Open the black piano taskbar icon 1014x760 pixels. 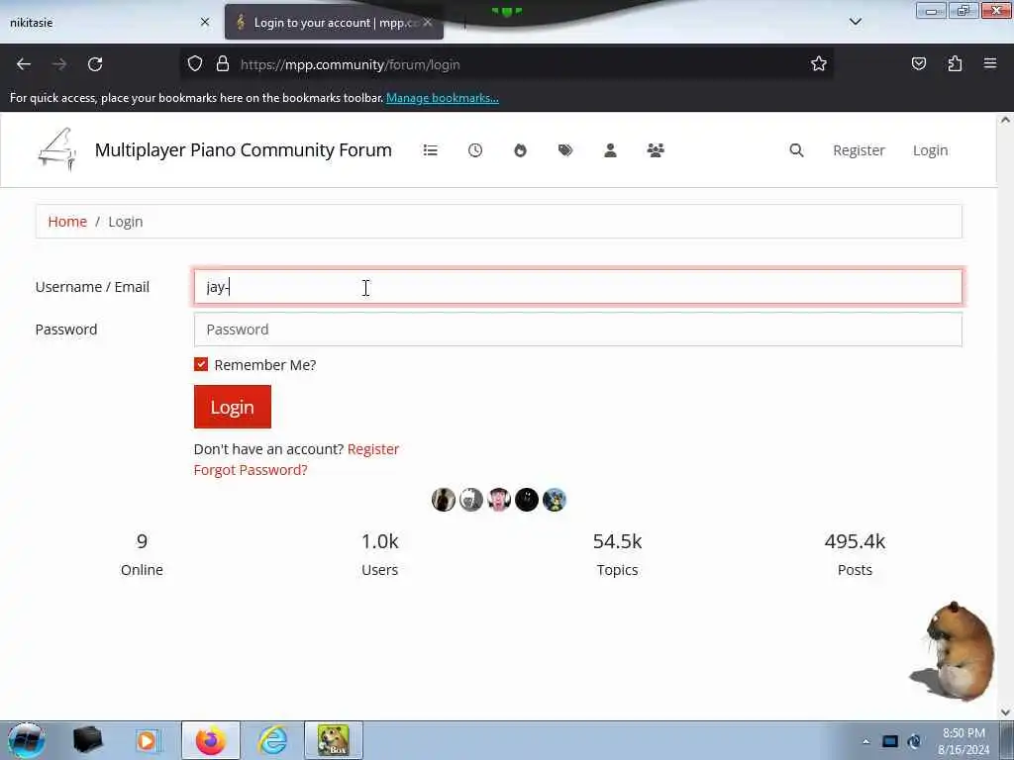[x=88, y=740]
